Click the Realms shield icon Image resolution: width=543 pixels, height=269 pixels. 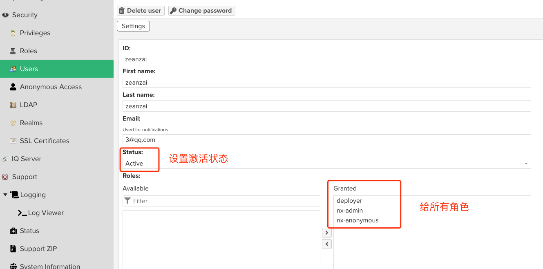point(13,123)
